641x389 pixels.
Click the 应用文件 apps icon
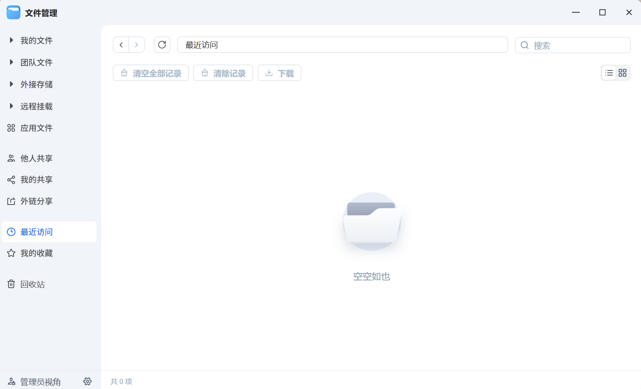(x=11, y=128)
